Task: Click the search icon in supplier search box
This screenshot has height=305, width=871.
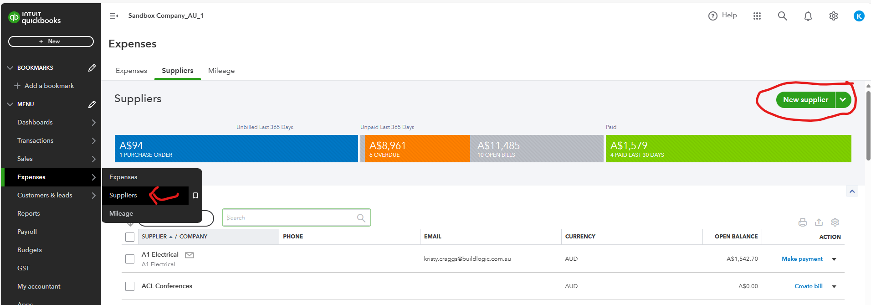Action: [x=361, y=218]
